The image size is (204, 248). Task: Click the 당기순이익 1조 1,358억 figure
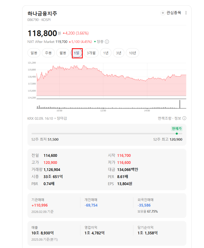(x=148, y=233)
